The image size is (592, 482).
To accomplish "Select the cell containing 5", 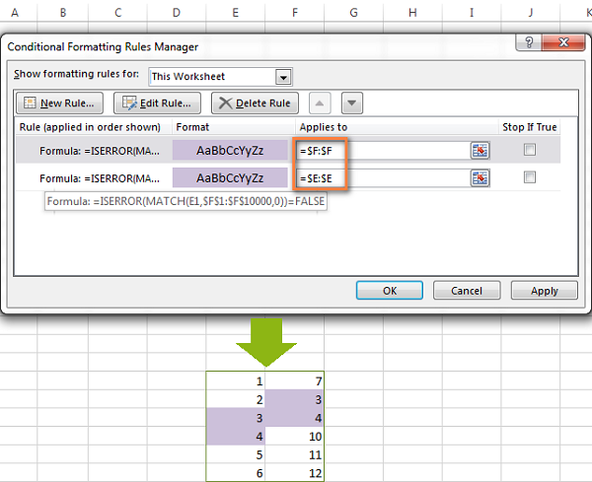I will click(236, 454).
